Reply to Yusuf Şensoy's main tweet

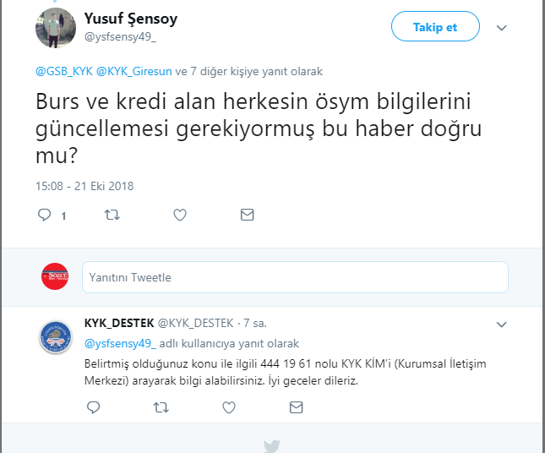pos(46,216)
